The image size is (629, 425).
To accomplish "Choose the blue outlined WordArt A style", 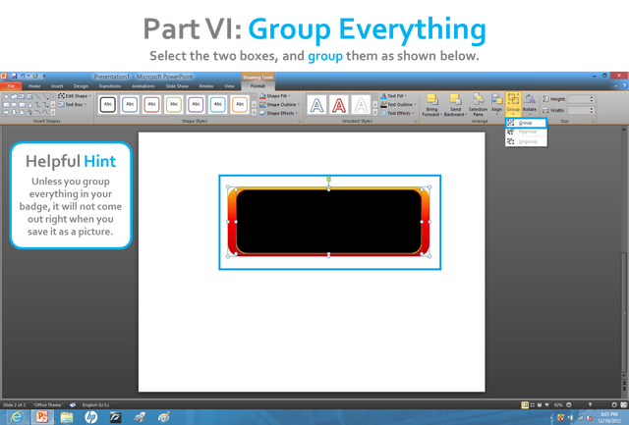I will [316, 105].
